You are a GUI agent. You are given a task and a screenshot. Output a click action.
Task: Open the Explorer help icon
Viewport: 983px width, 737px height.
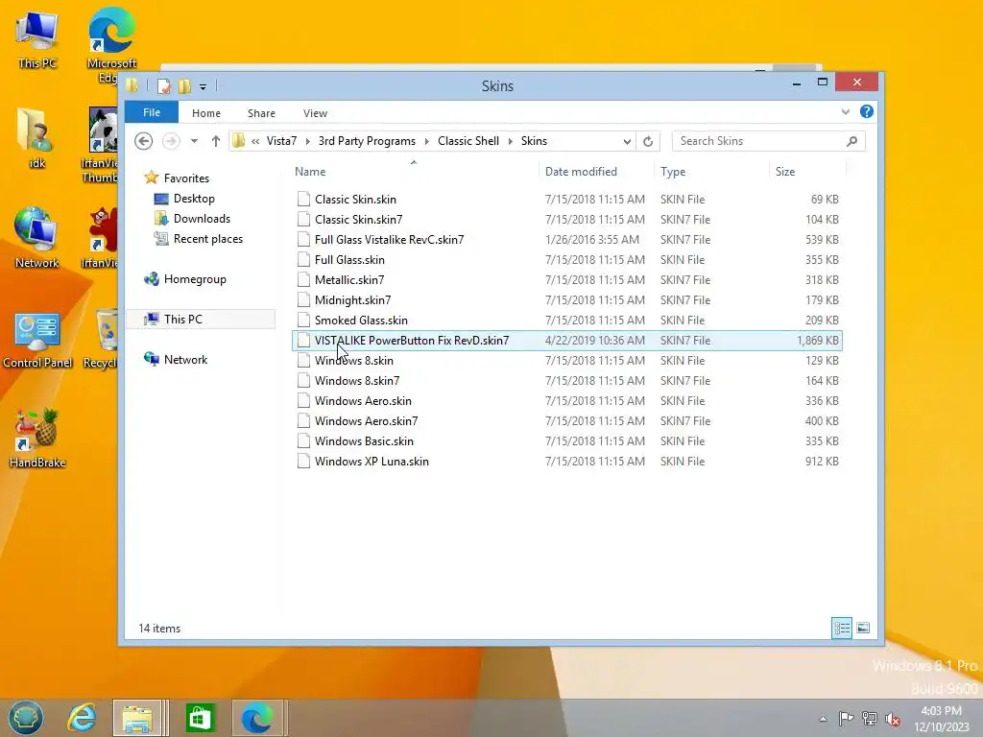(867, 111)
